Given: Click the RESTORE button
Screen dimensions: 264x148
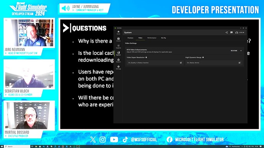Looking at the screenshot, I should (234, 51).
